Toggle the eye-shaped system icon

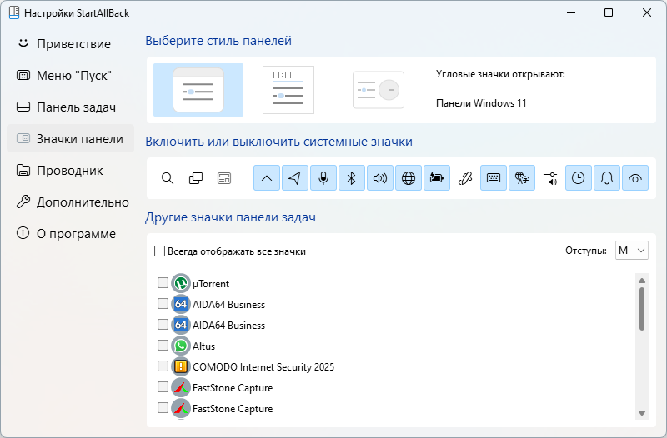(635, 178)
